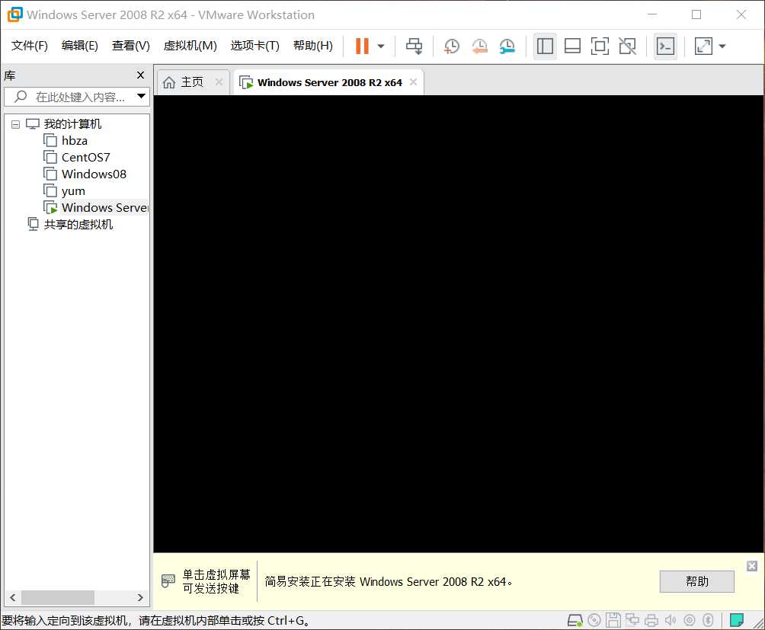Close the 主页 tab

[x=219, y=82]
